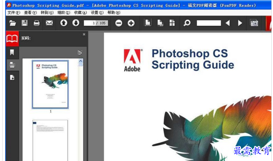The image size is (273, 161).
Task: Select fit page view icon
Action: (x=148, y=23)
